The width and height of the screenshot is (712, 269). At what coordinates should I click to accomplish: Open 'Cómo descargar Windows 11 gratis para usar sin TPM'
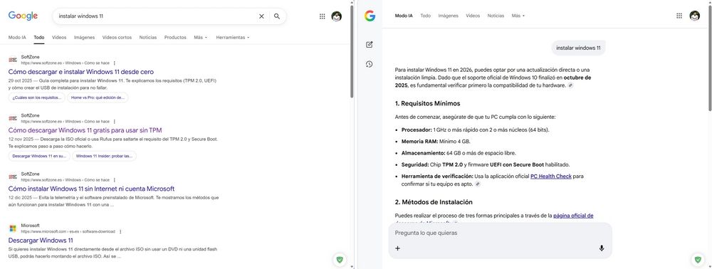click(x=85, y=130)
